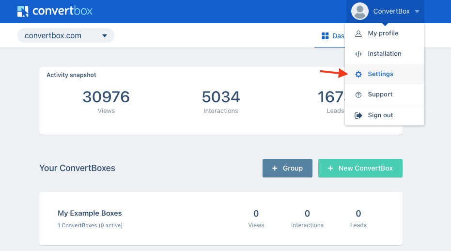The image size is (451, 251).
Task: Expand the convertbox.com site selector
Action: [66, 35]
